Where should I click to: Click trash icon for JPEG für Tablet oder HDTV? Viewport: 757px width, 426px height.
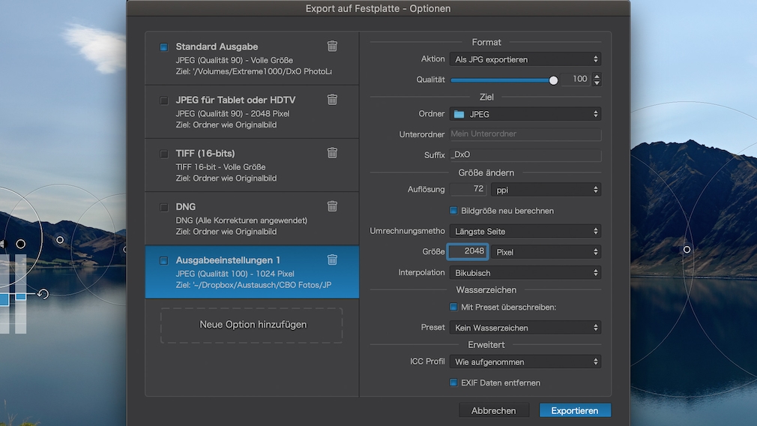point(332,100)
